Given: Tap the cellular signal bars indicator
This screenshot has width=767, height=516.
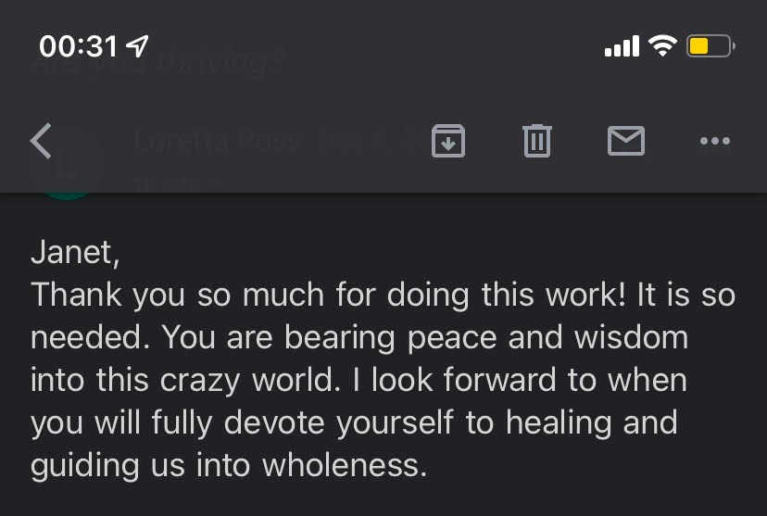Looking at the screenshot, I should (622, 46).
